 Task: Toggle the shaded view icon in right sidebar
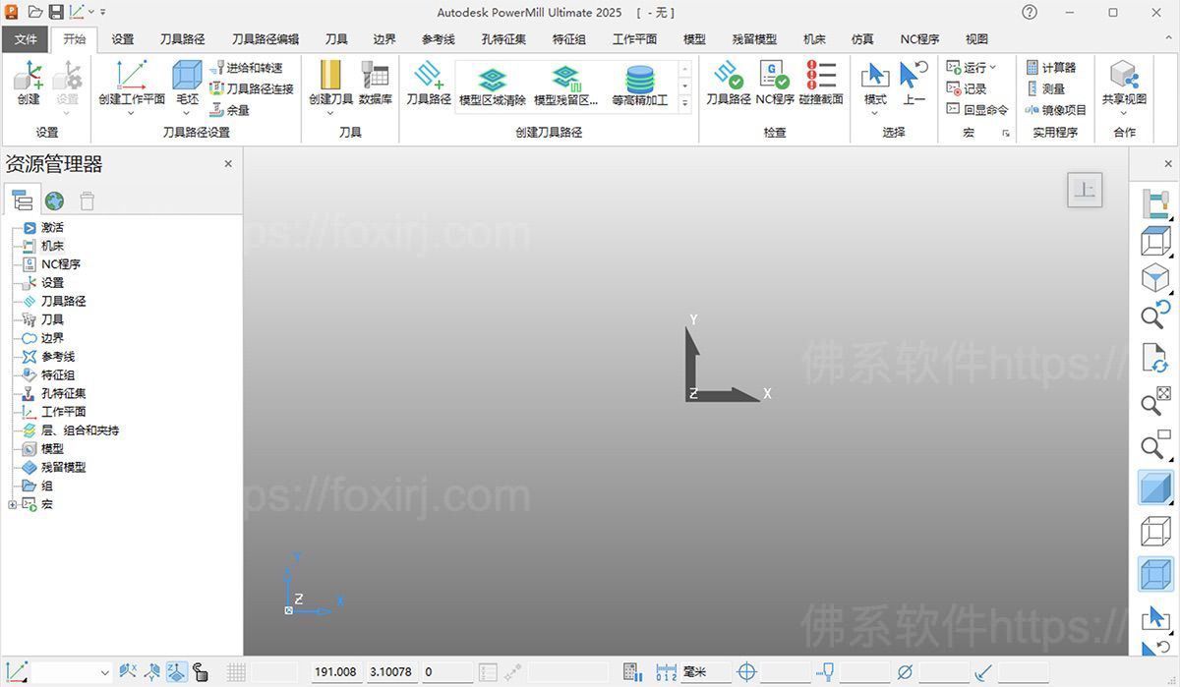pyautogui.click(x=1155, y=487)
